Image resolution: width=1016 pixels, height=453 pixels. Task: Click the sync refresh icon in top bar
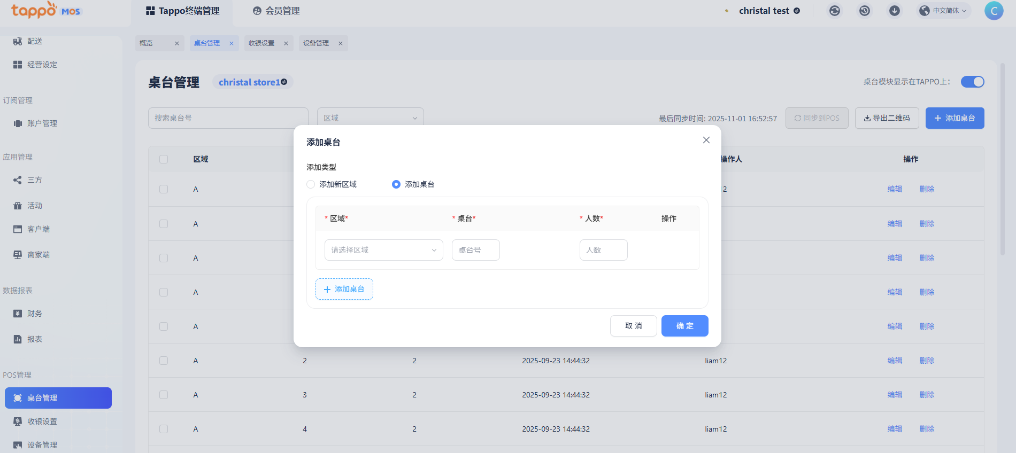tap(834, 11)
